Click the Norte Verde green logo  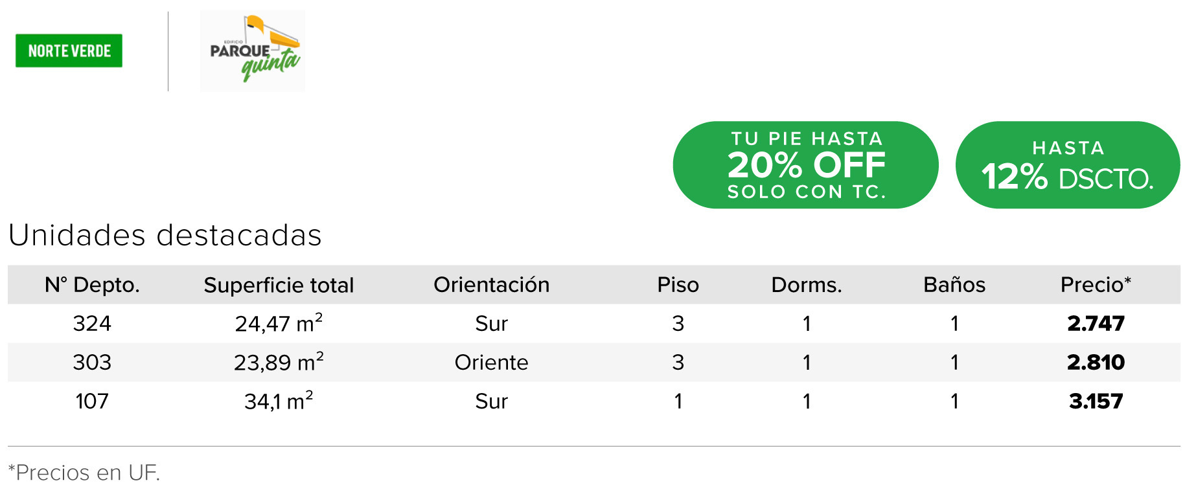[69, 51]
